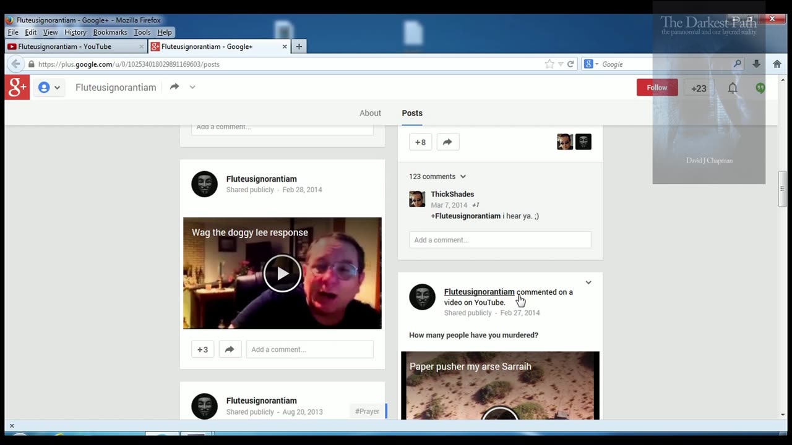Open the search engine selector Google icon
This screenshot has width=792, height=445.
(591, 64)
